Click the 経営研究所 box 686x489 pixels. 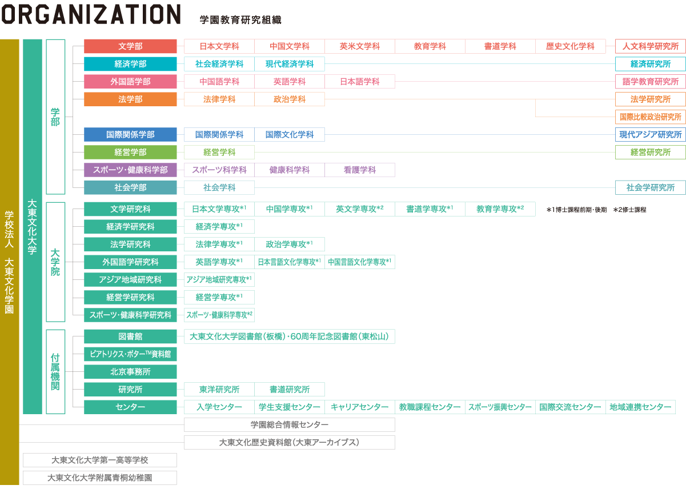click(651, 153)
